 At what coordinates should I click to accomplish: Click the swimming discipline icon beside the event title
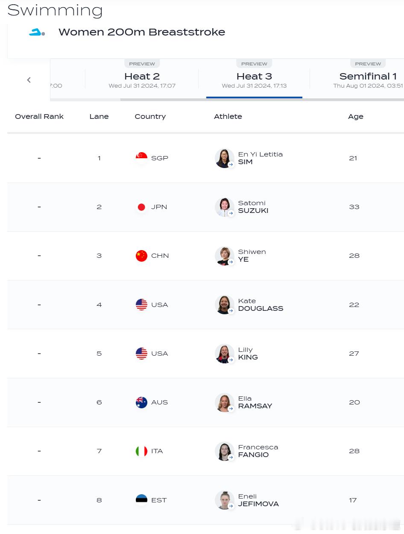(x=37, y=32)
